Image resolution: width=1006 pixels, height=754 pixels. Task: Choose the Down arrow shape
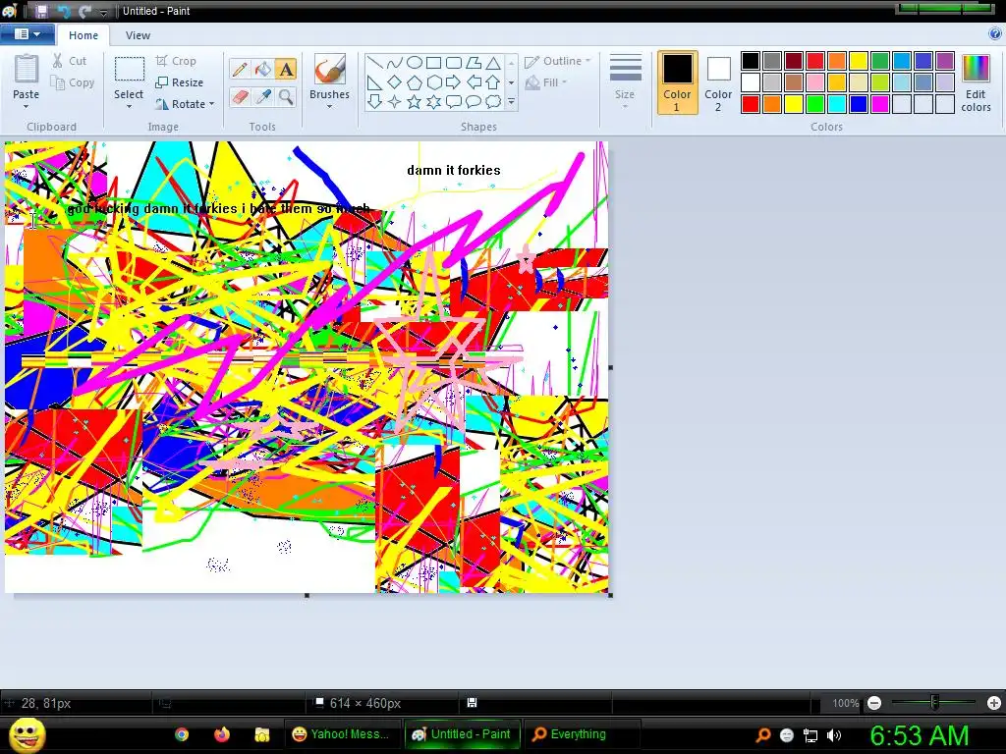tap(375, 101)
